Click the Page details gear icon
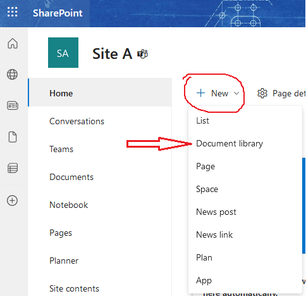This screenshot has height=296, width=306. click(x=262, y=93)
